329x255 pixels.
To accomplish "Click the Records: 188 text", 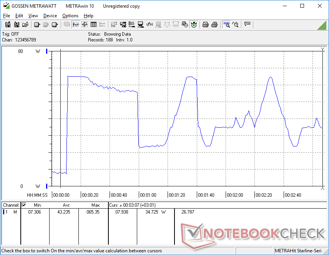I will pos(100,40).
